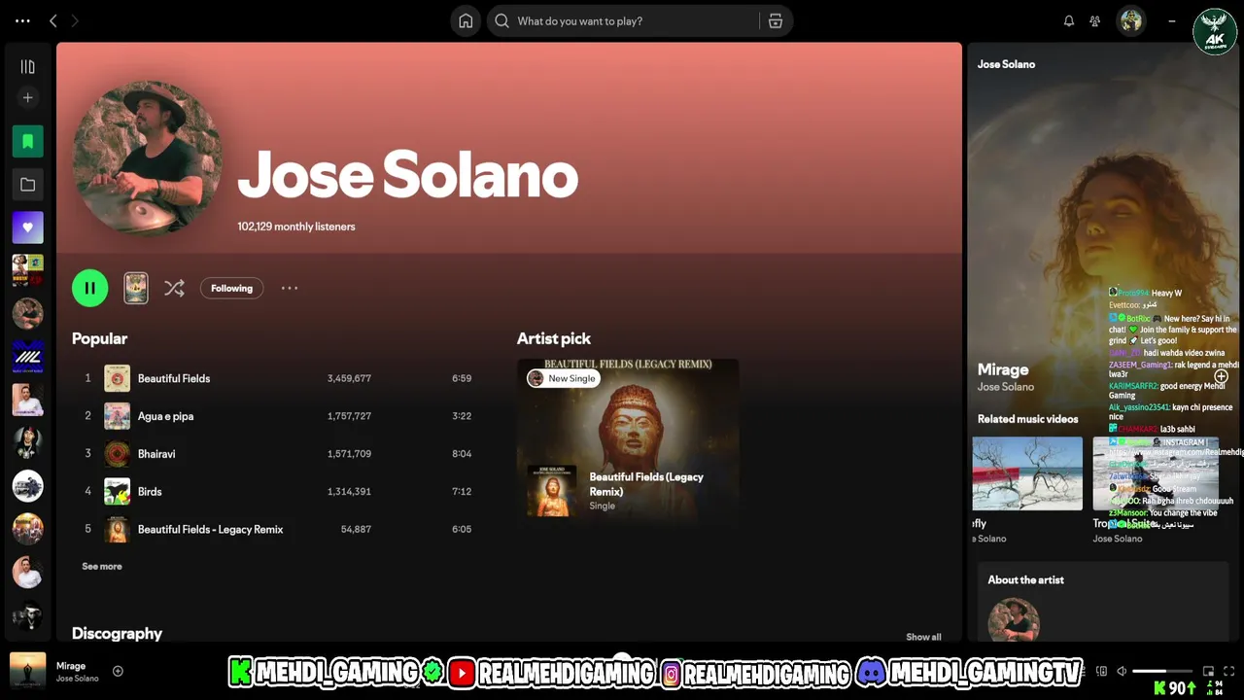
Task: Navigate back with the left chevron
Action: pyautogui.click(x=53, y=20)
